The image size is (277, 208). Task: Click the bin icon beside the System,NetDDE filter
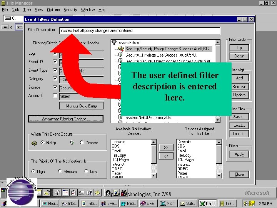120,117
